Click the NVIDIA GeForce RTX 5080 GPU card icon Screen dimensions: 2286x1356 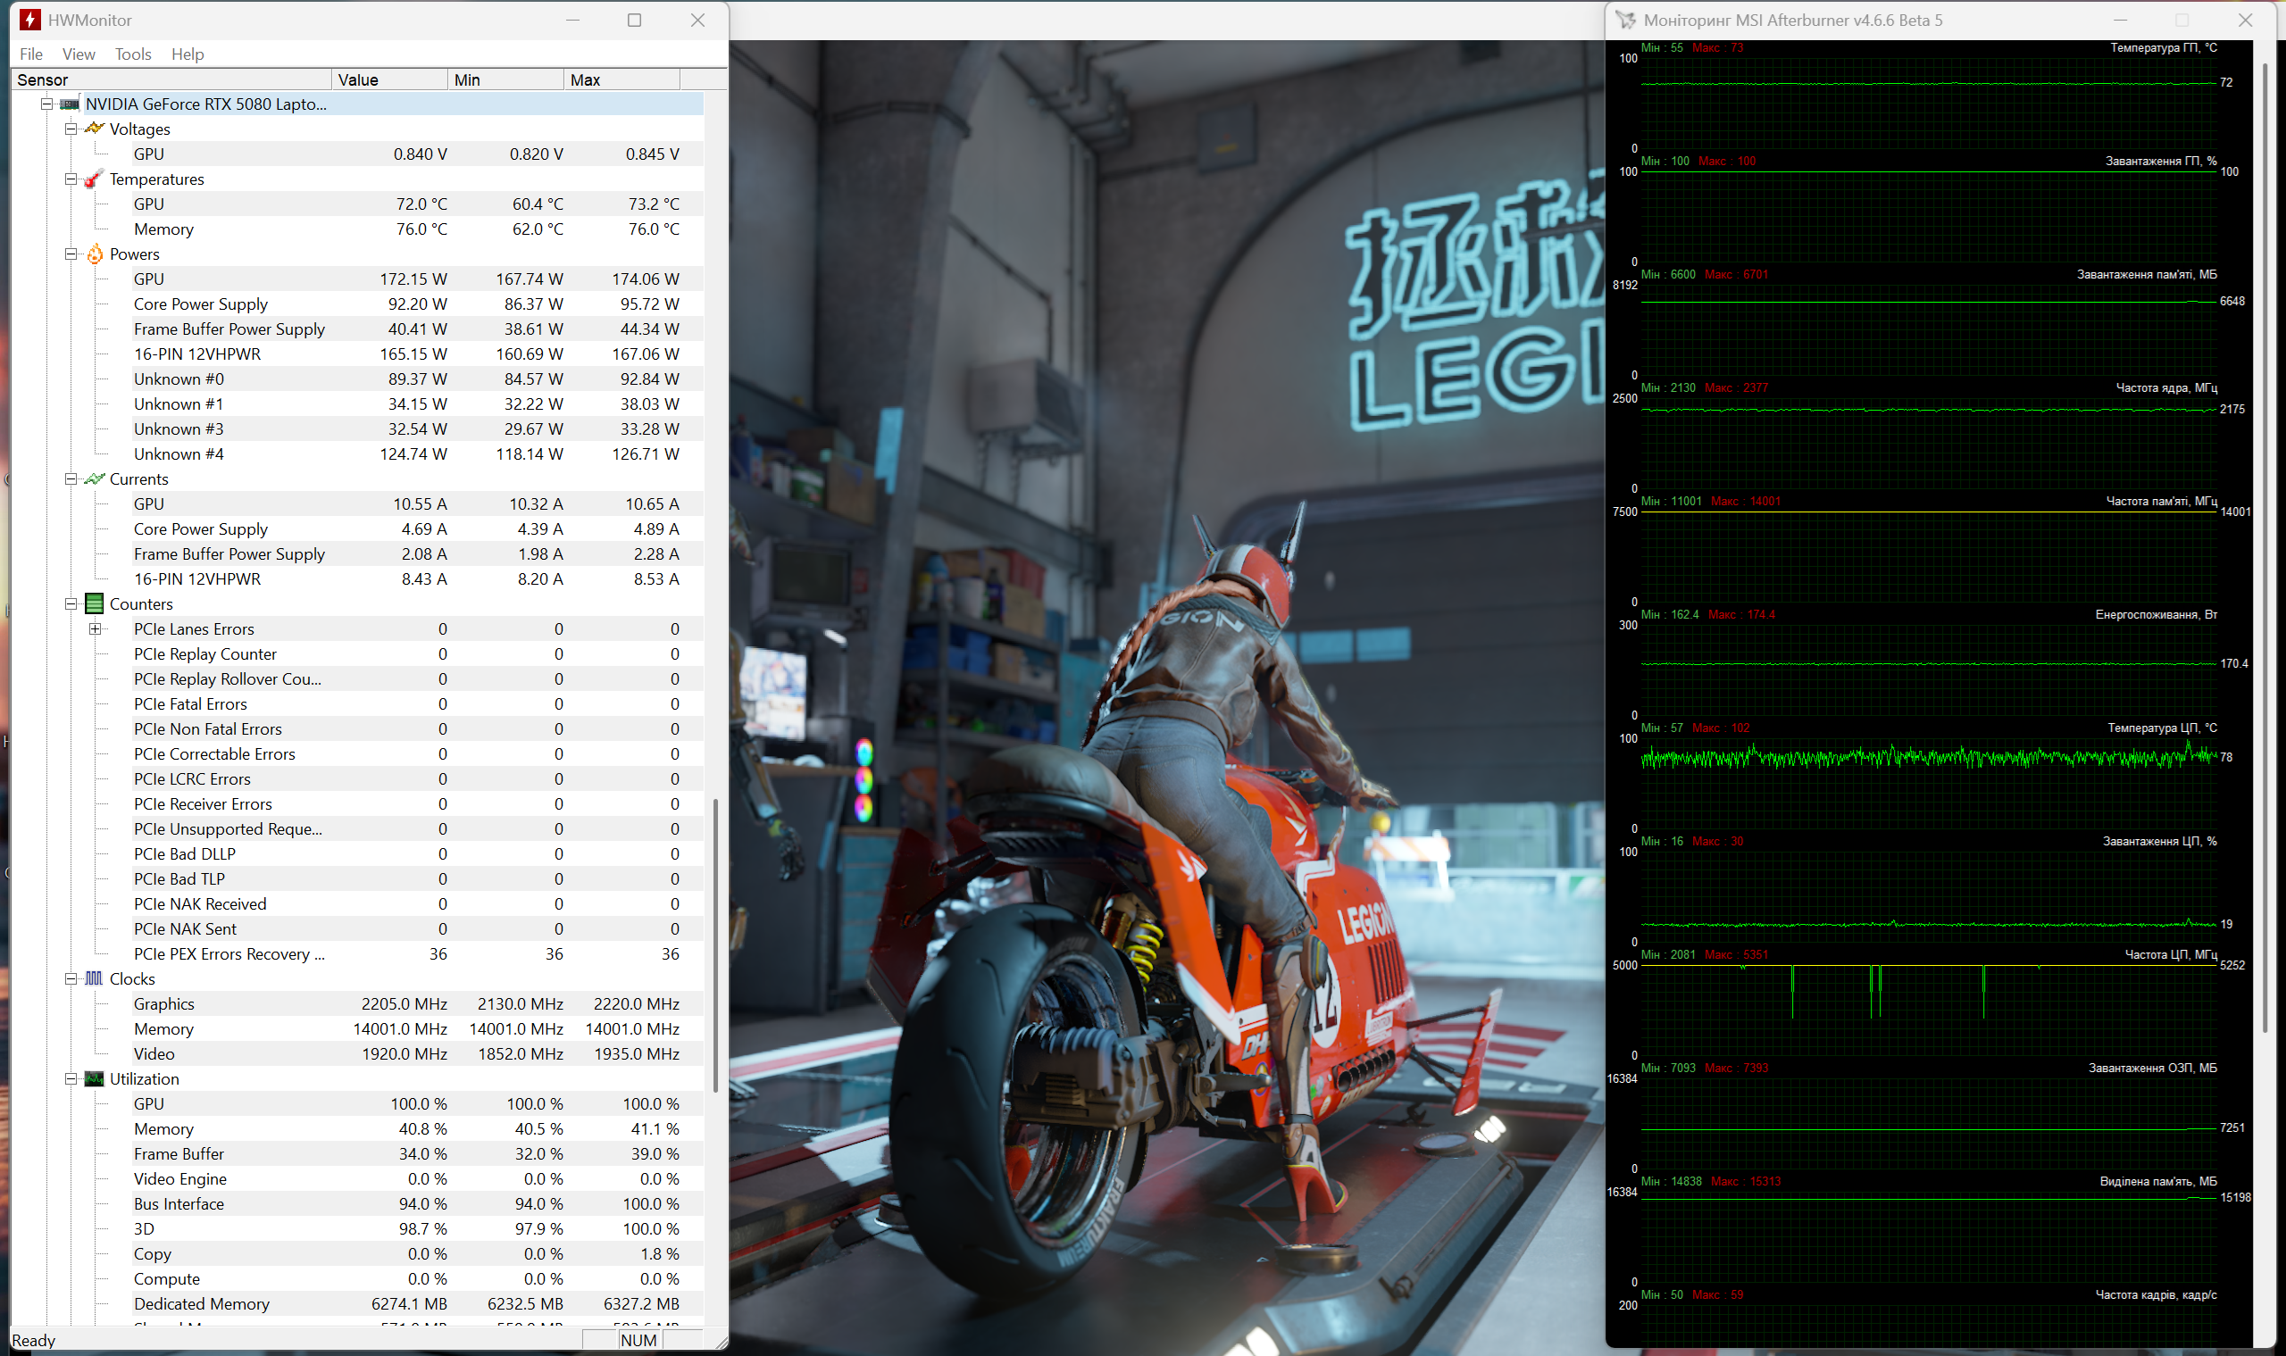pyautogui.click(x=71, y=104)
